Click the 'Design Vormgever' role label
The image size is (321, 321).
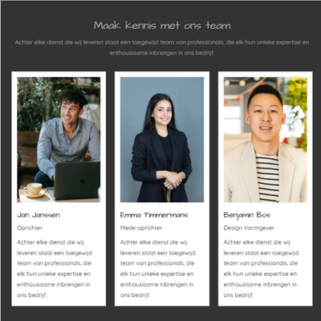249,228
